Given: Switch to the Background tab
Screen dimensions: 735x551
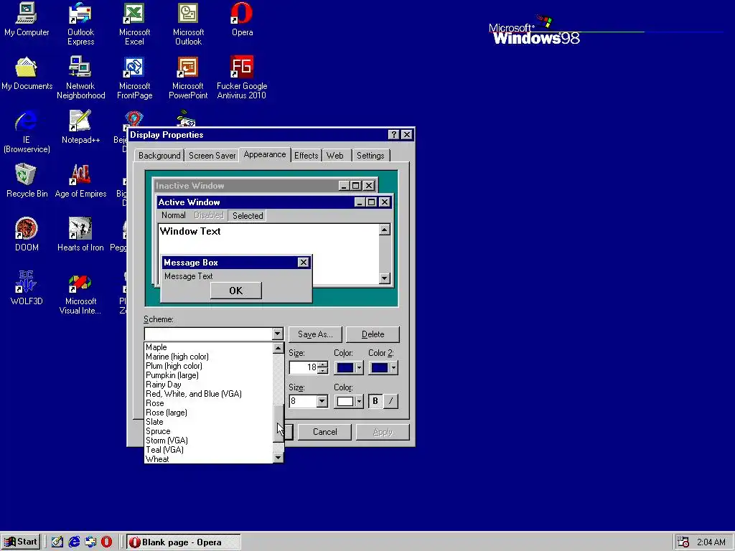Looking at the screenshot, I should [x=159, y=156].
